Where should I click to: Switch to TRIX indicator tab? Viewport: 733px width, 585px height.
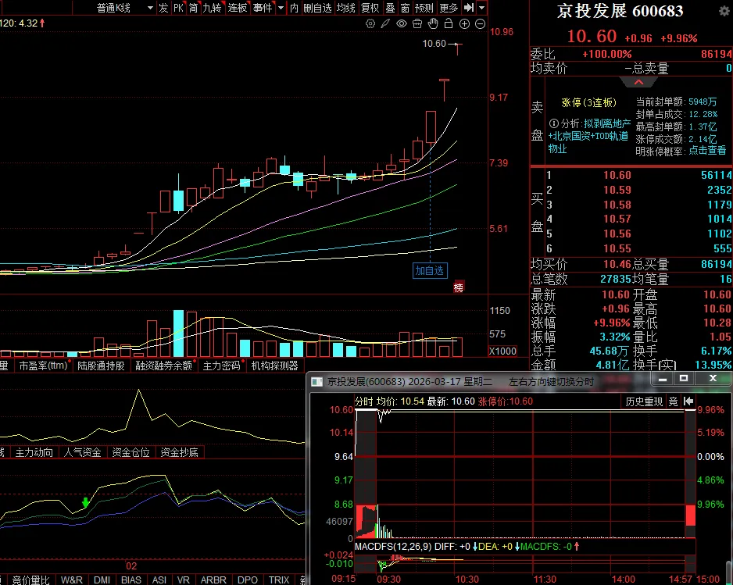point(279,580)
